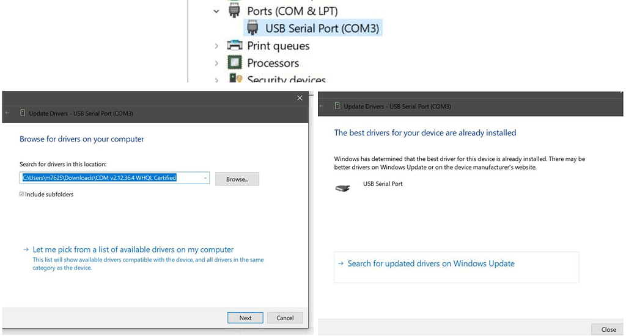626x336 pixels.
Task: Expand the Print queues node
Action: 216,46
